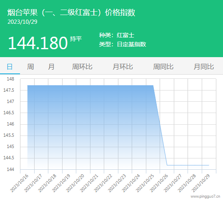Click the 烟台苹果 price index title
Viewport: 223px width, 201px height.
coord(71,13)
